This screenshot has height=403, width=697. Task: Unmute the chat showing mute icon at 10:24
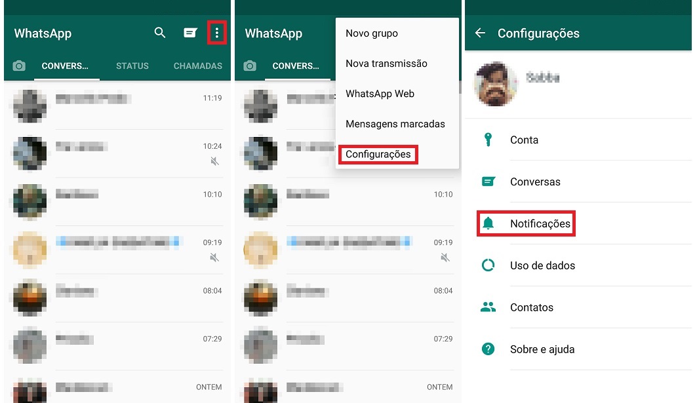pos(214,161)
